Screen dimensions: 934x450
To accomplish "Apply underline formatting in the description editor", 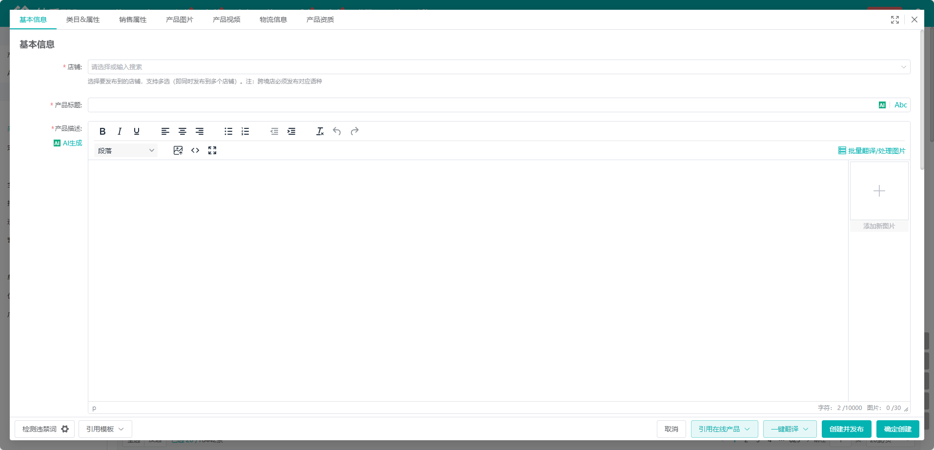I will (137, 131).
